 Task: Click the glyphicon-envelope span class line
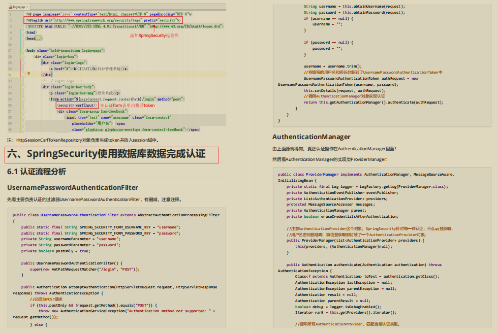point(136,129)
